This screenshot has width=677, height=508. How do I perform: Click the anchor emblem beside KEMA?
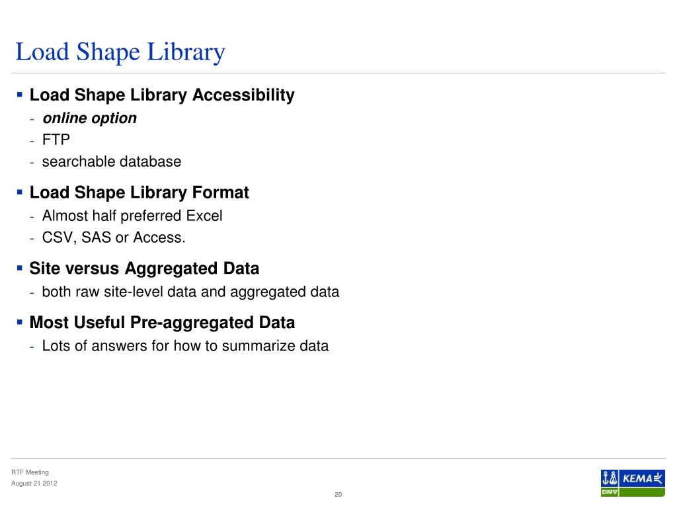pos(610,478)
